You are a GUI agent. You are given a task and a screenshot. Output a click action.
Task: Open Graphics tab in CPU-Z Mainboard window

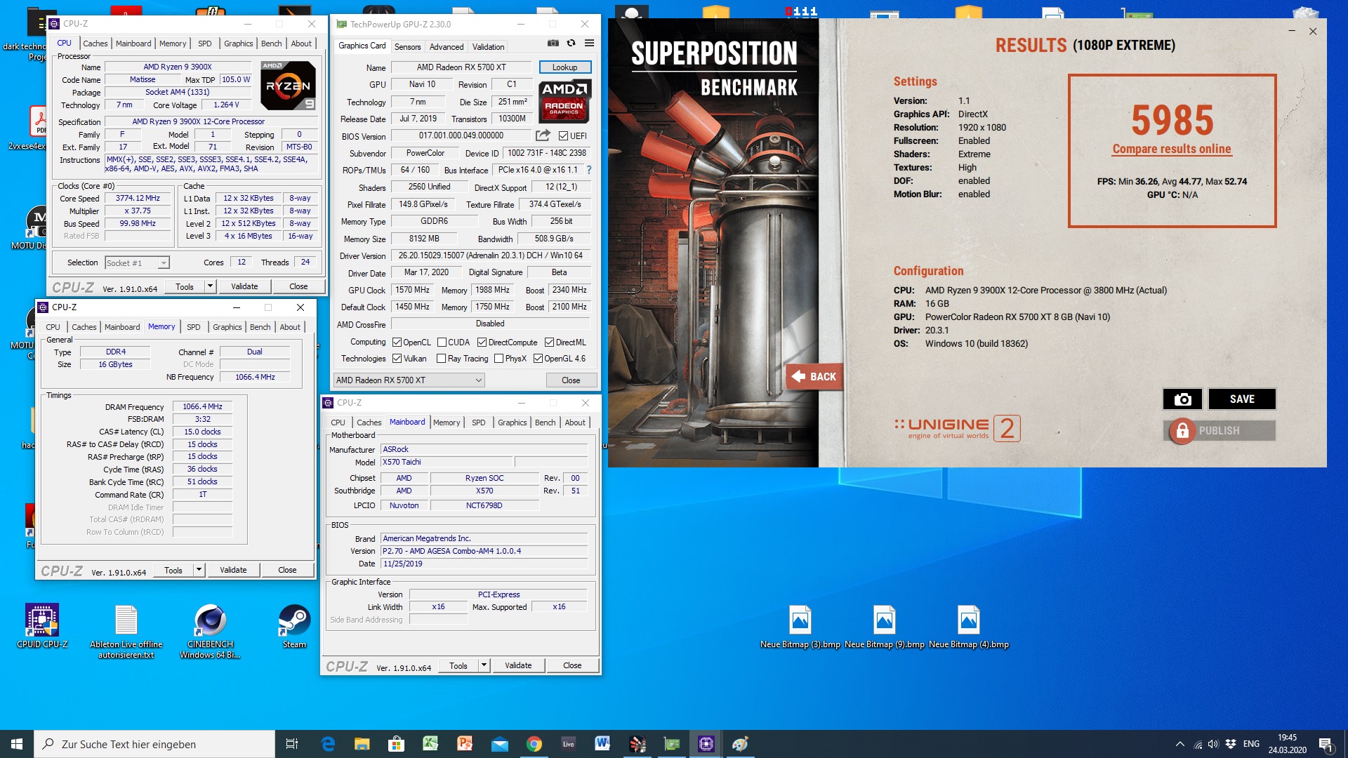pyautogui.click(x=512, y=423)
